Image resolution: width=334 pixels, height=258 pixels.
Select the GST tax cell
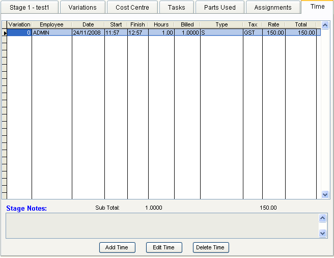[x=253, y=33]
